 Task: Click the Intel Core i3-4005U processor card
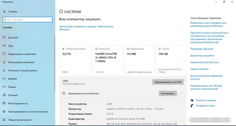[108, 60]
